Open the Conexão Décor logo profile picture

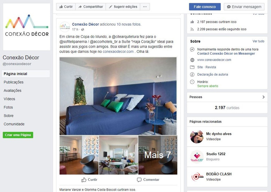click(27, 27)
